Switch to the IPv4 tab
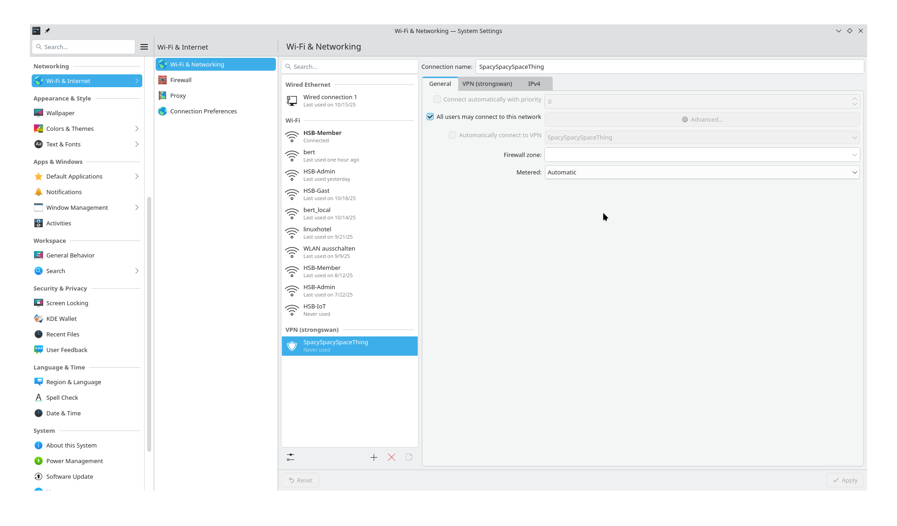 534,84
